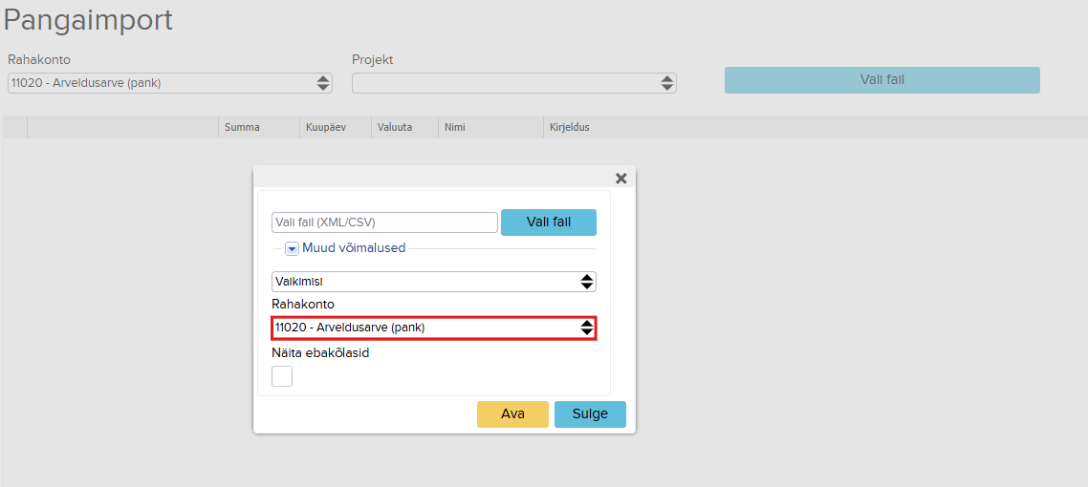Open the top Rahakonto dropdown

click(170, 83)
